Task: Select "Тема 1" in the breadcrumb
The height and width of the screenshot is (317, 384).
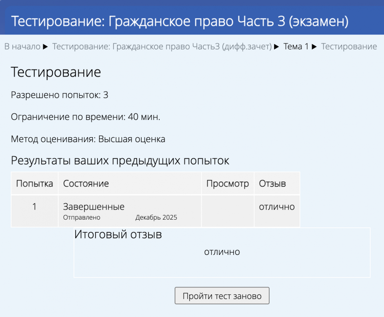Action: pyautogui.click(x=296, y=47)
